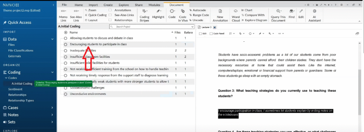Click Zoom in the Document ribbon
This screenshot has width=364, height=132.
91,10
